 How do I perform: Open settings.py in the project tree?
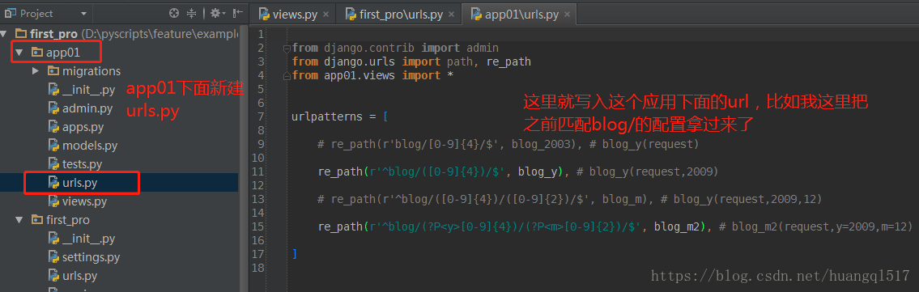[x=91, y=257]
